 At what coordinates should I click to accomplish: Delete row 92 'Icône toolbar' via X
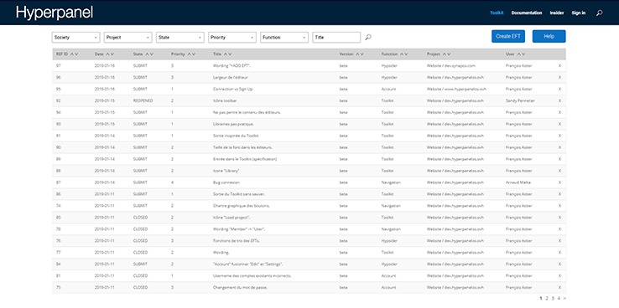pyautogui.click(x=559, y=100)
